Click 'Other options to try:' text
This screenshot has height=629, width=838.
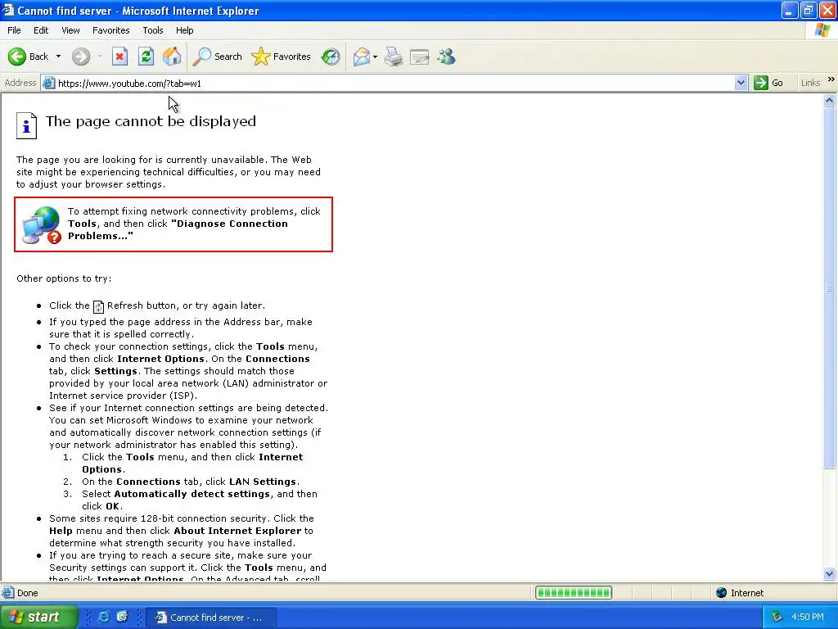pyautogui.click(x=64, y=278)
